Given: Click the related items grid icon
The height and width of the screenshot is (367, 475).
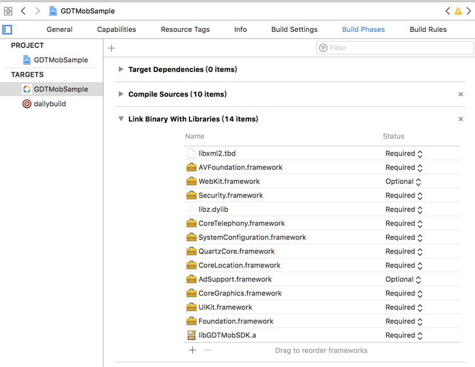Looking at the screenshot, I should click(8, 11).
